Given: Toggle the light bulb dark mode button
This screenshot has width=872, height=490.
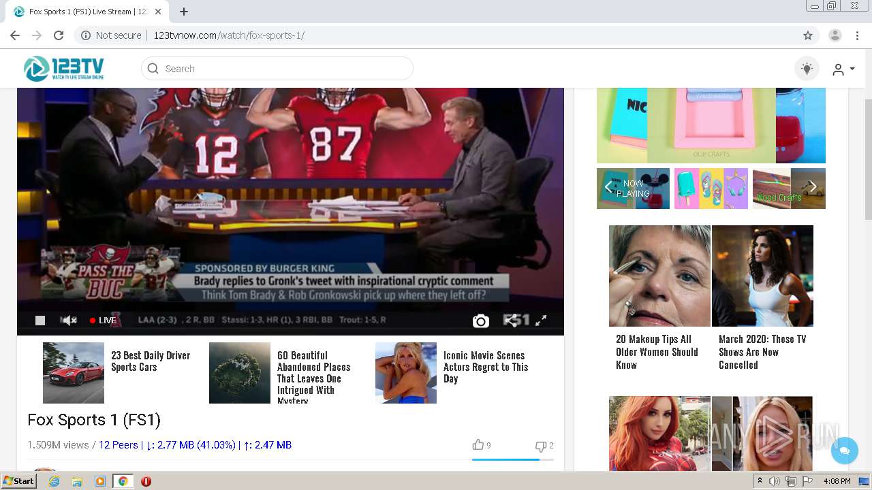Looking at the screenshot, I should coord(807,69).
